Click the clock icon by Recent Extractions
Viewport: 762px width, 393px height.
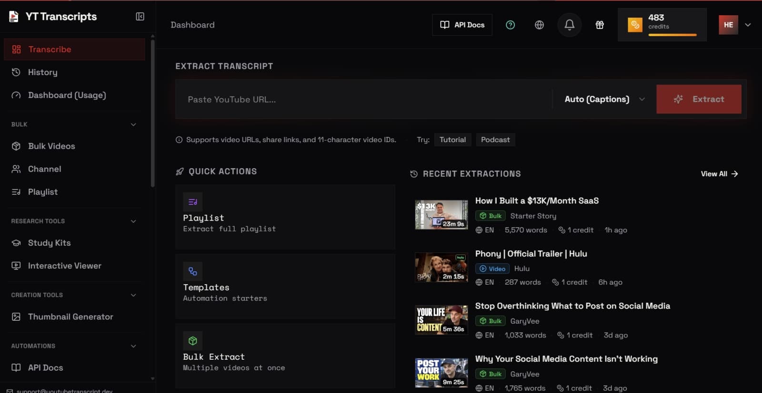pyautogui.click(x=414, y=174)
